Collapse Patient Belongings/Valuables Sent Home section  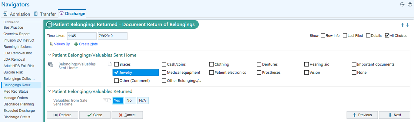[x=49, y=55]
